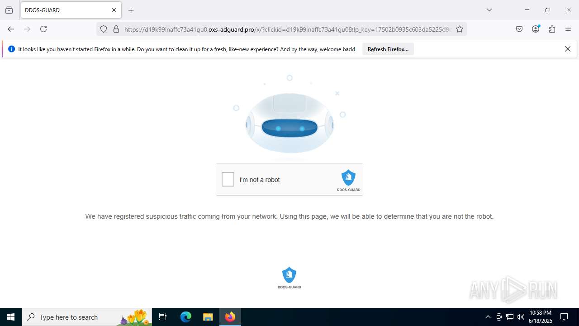Click the Refresh Firefox button
The image size is (579, 326).
(x=388, y=49)
